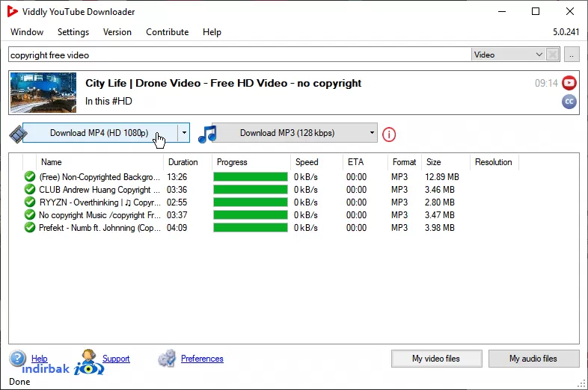Click green checkmark for Prefekt - Numb

[x=30, y=227]
